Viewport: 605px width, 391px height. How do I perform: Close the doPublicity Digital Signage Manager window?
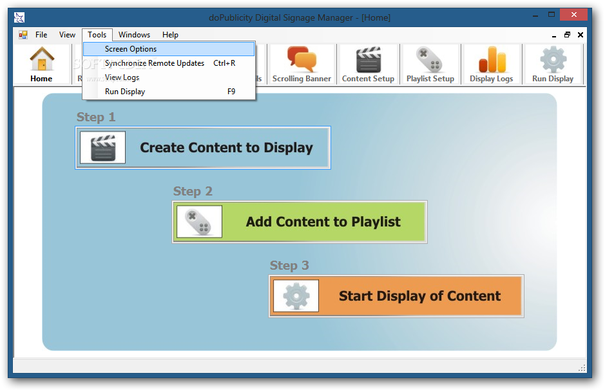573,15
